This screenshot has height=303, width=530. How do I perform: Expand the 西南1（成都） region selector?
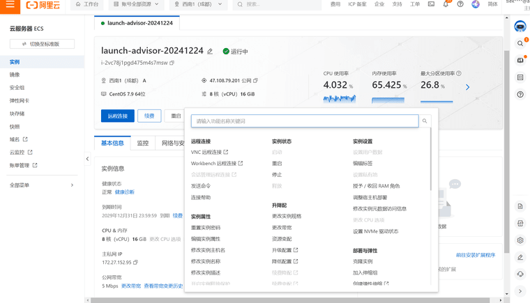199,4
